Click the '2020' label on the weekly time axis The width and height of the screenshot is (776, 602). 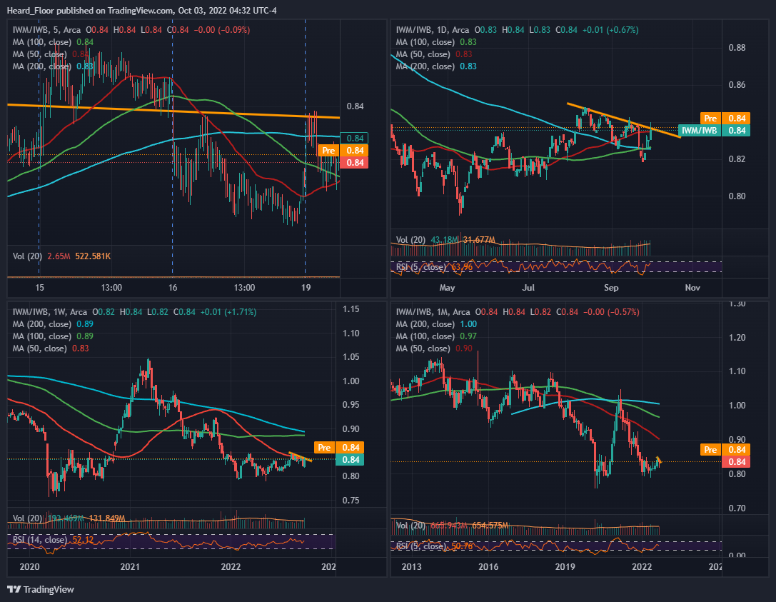click(x=29, y=566)
